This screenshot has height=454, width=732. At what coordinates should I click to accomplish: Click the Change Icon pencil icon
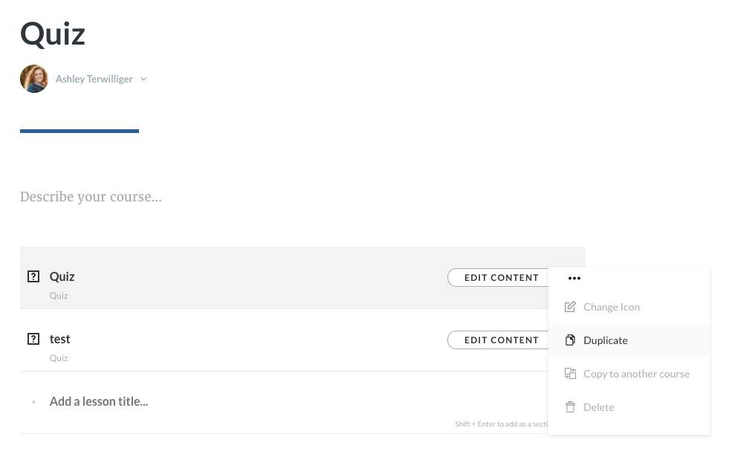click(x=570, y=307)
